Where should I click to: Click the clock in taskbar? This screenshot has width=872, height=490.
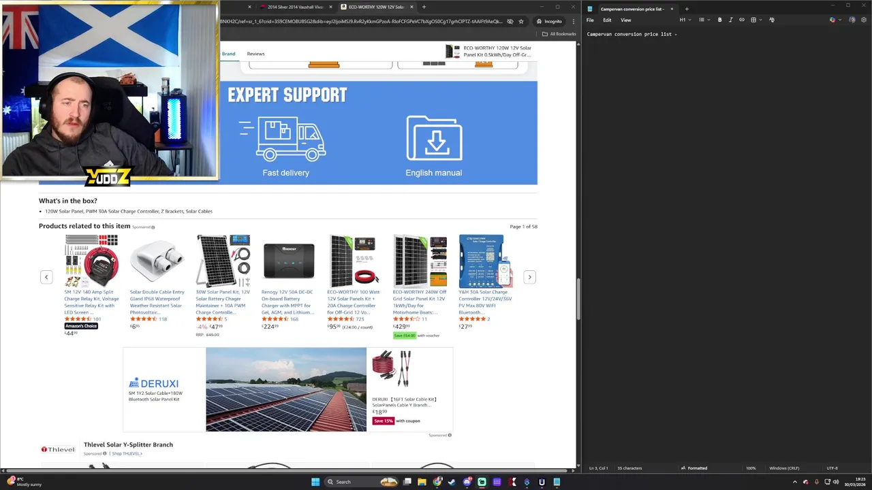855,482
